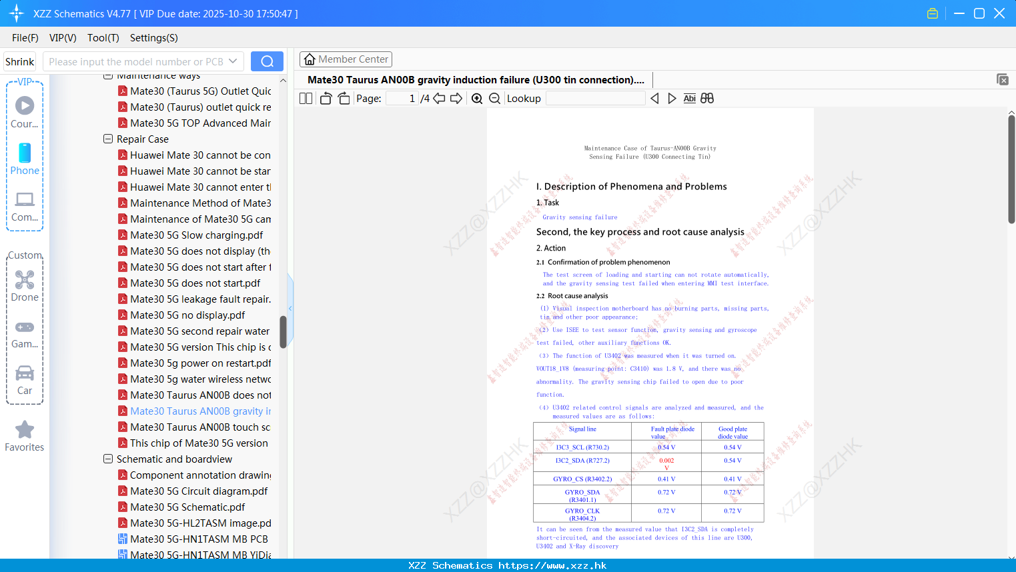Image resolution: width=1016 pixels, height=572 pixels.
Task: Click the document vertical scrollbar thumb
Action: [x=1011, y=169]
